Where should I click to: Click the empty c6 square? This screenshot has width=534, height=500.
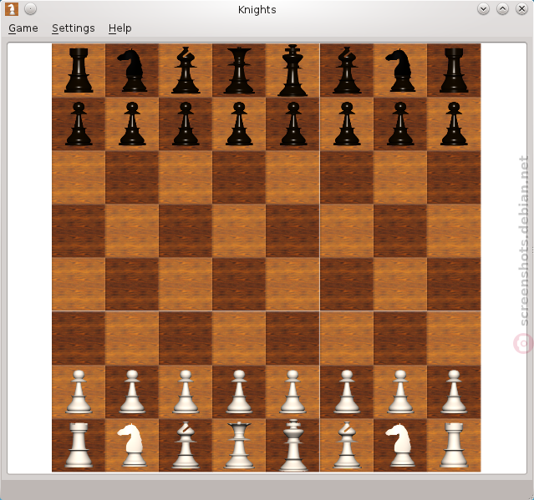tap(186, 177)
